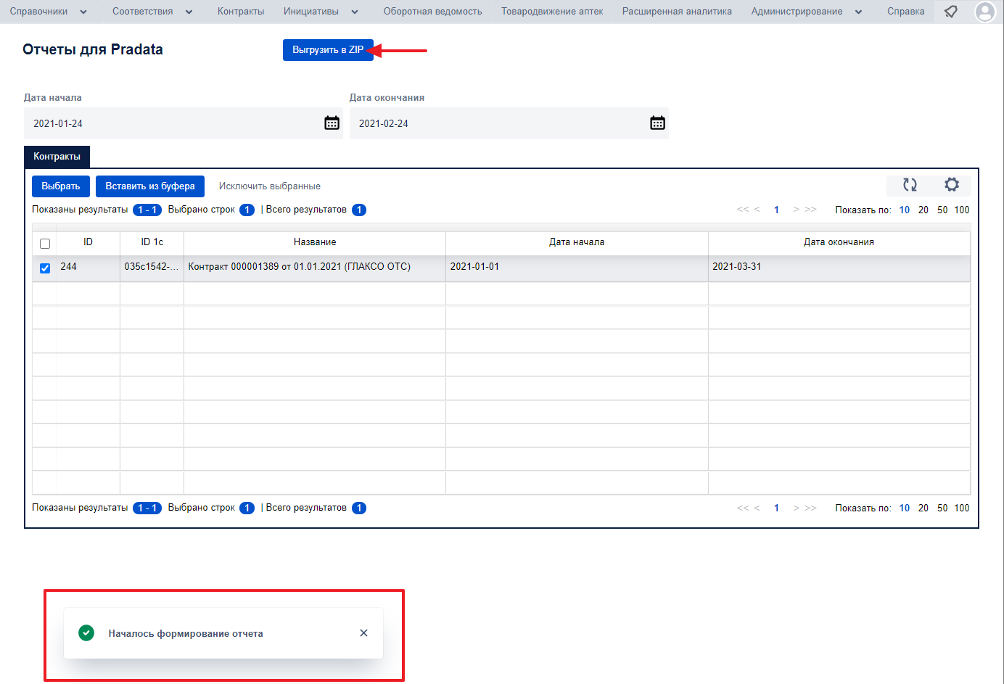
Task: Open the notifications pin icon
Action: (x=950, y=12)
